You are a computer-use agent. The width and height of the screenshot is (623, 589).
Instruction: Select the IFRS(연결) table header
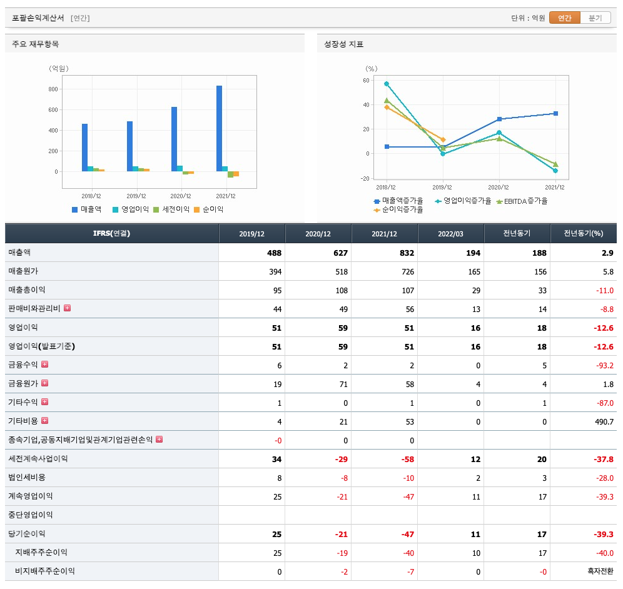click(111, 233)
